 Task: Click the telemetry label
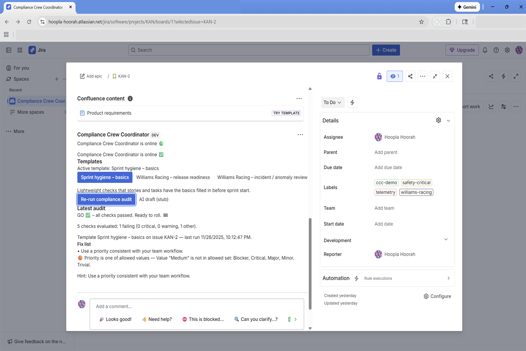click(x=385, y=192)
